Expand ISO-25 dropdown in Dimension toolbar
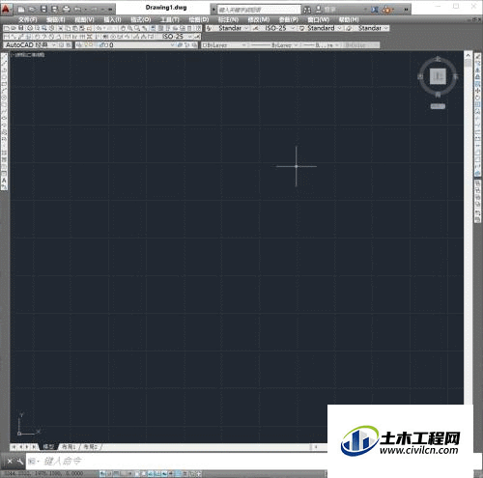Screen dimensions: 483x478 point(190,37)
